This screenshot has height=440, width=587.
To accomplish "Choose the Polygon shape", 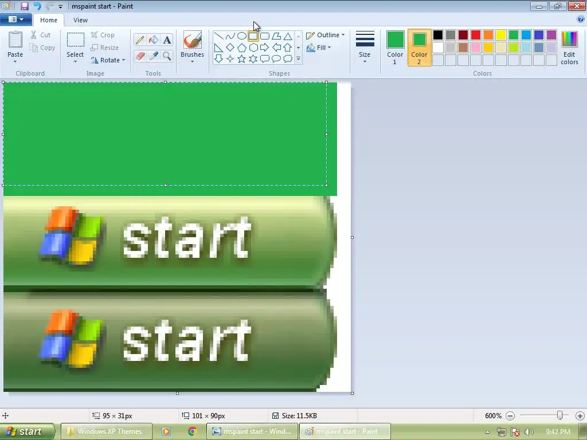I will 276,36.
